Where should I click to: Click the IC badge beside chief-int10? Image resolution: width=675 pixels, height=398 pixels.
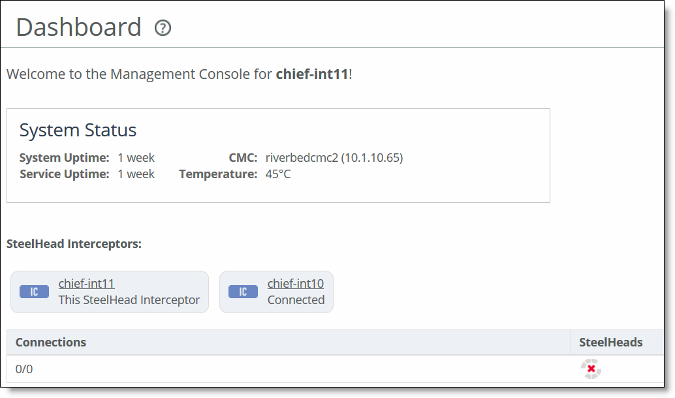pyautogui.click(x=243, y=292)
